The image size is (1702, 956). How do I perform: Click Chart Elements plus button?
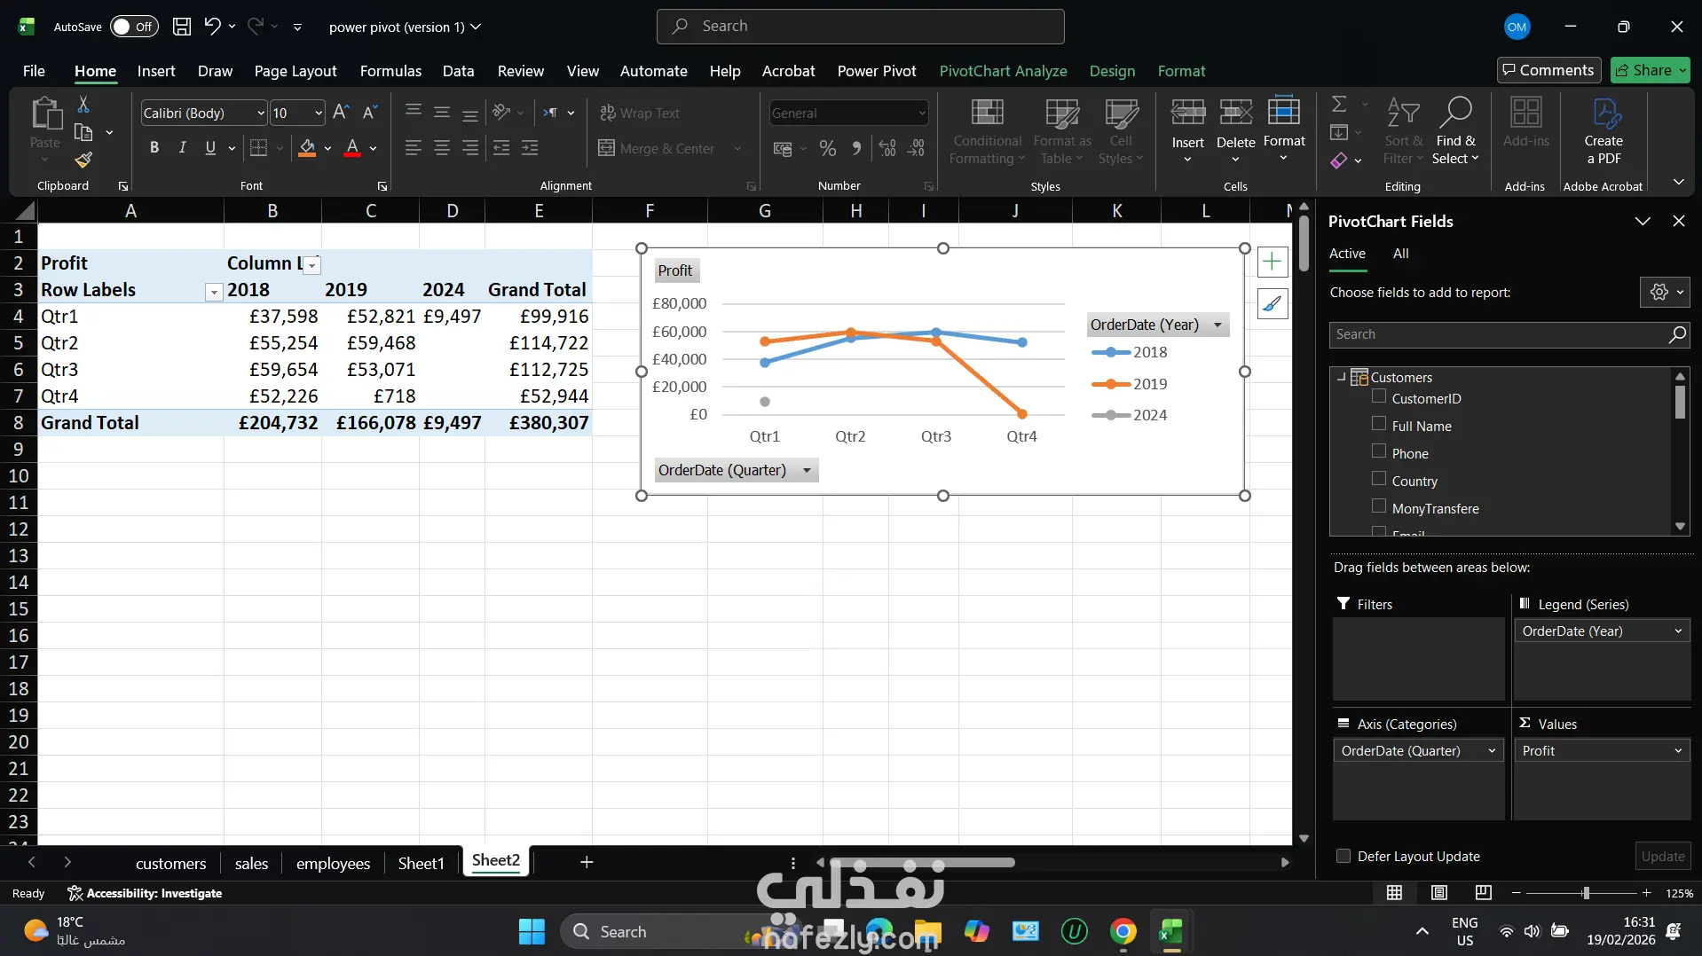coord(1272,262)
